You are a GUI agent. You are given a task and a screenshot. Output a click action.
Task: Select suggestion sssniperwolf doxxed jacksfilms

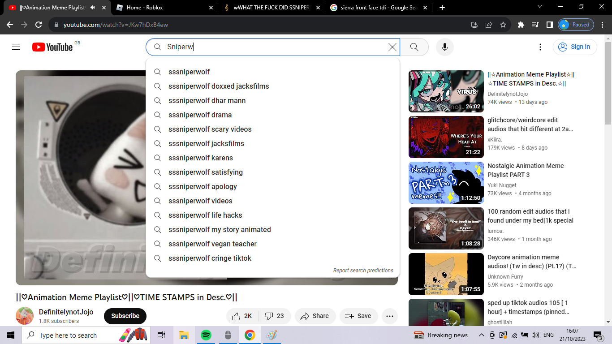(x=273, y=86)
